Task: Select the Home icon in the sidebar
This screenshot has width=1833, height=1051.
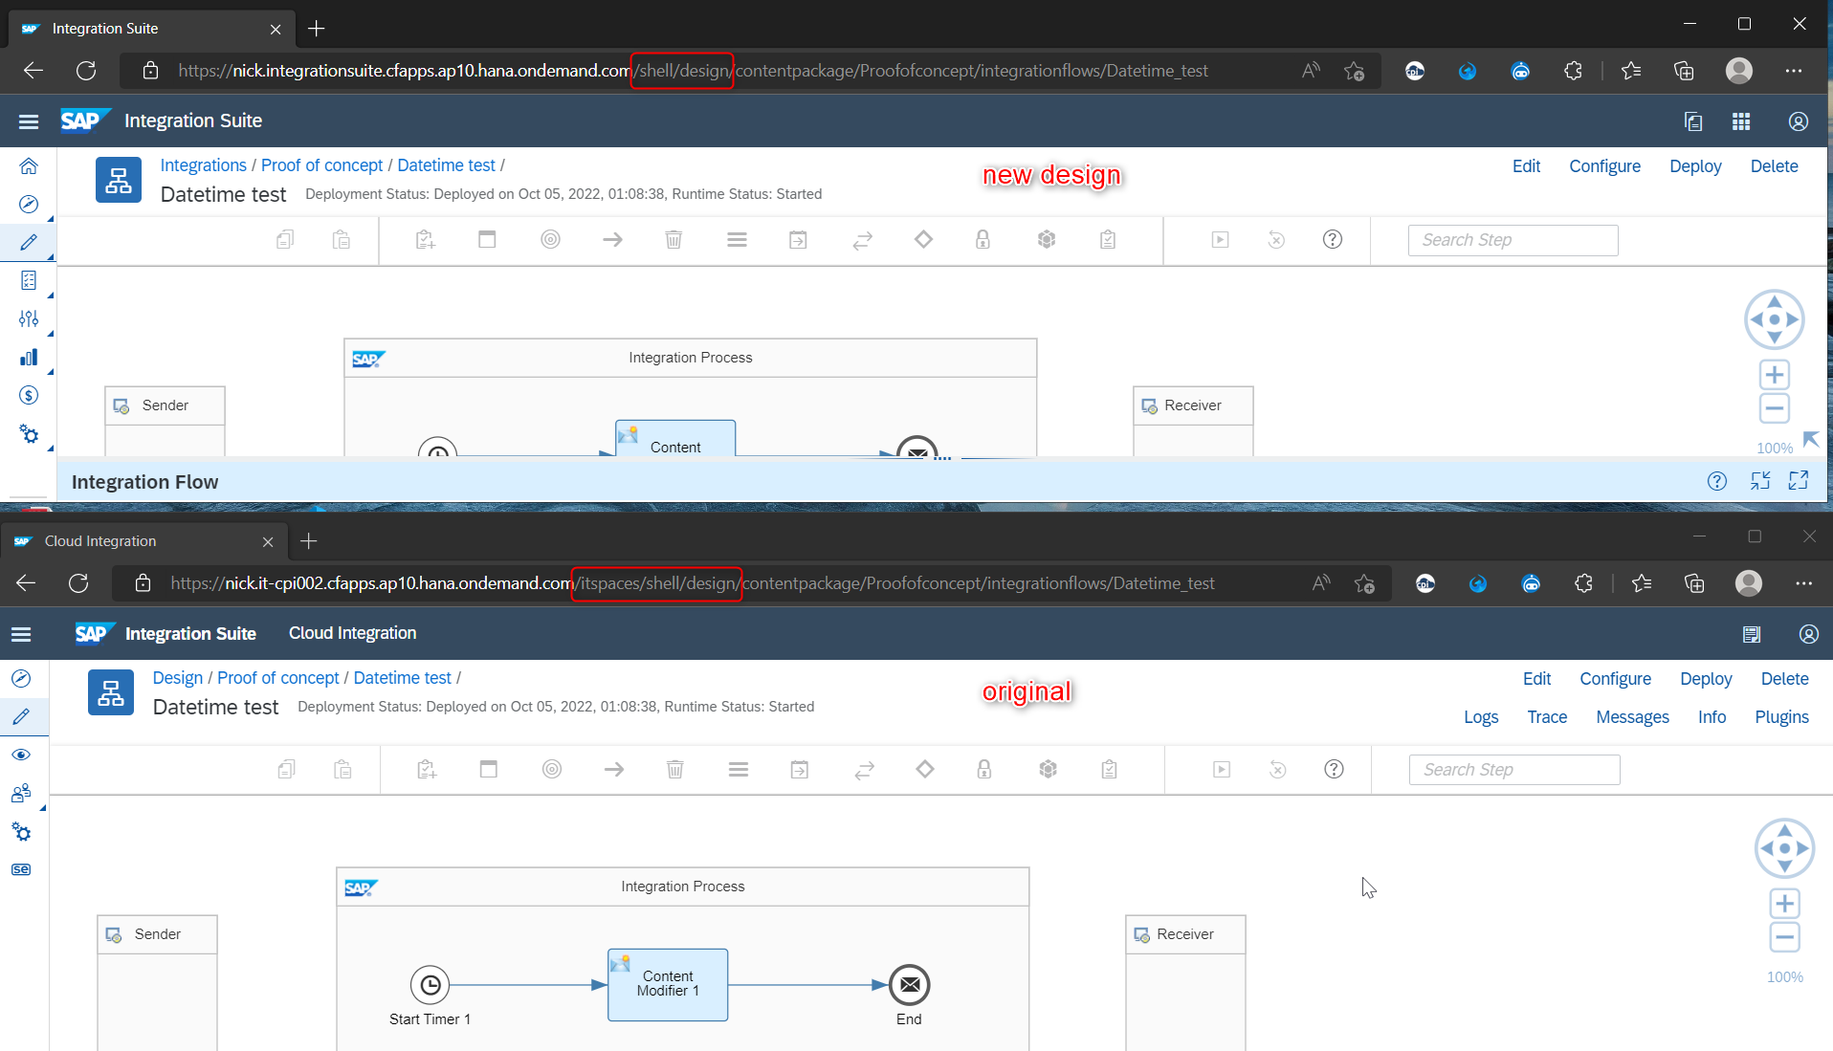Action: point(29,168)
